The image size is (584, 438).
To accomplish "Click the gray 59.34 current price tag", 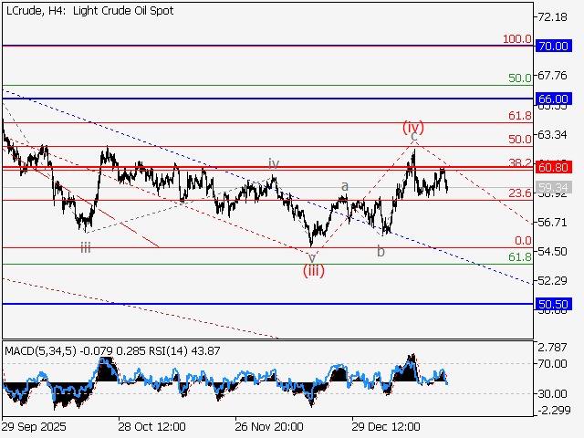I will [x=553, y=188].
